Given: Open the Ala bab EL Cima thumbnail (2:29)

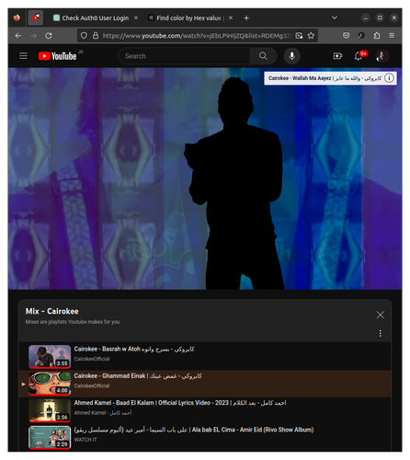Looking at the screenshot, I should click(x=50, y=438).
